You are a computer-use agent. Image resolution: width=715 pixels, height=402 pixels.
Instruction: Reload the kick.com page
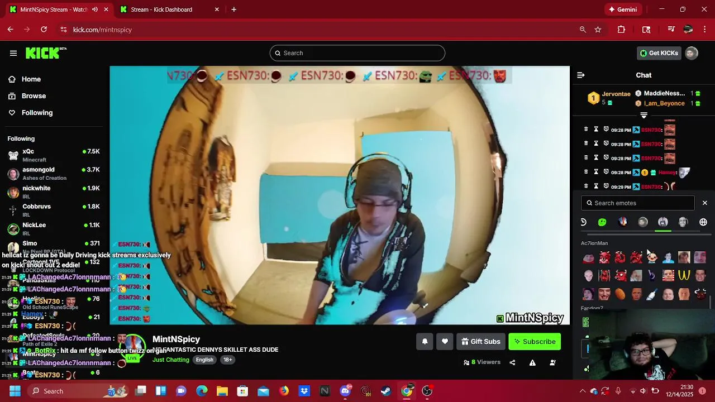[x=44, y=30]
